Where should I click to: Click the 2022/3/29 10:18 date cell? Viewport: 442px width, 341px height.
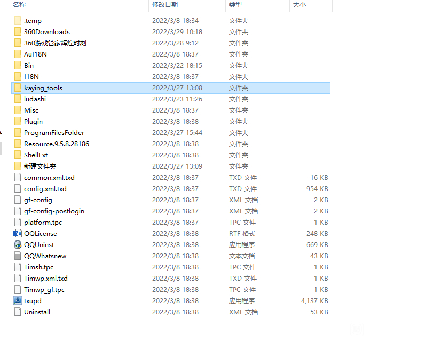coord(177,32)
